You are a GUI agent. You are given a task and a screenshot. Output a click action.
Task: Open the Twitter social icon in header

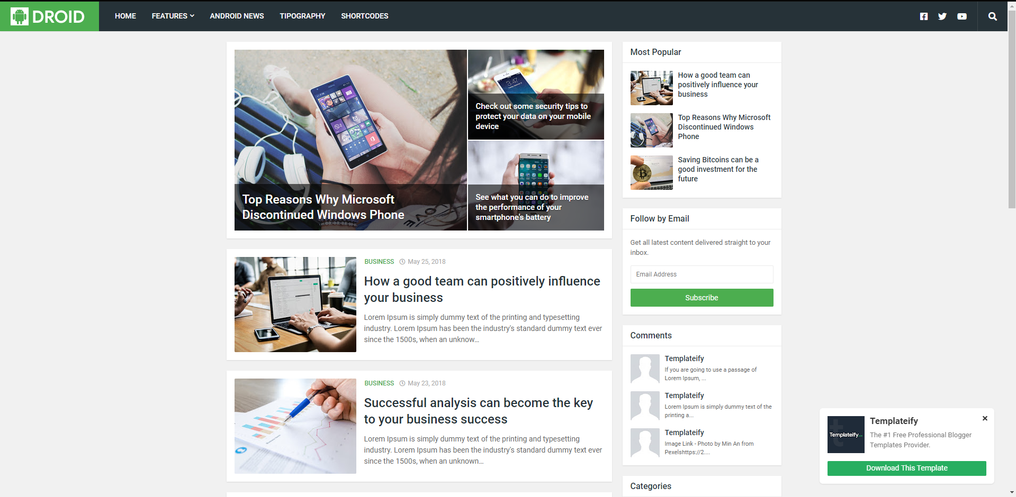tap(942, 16)
